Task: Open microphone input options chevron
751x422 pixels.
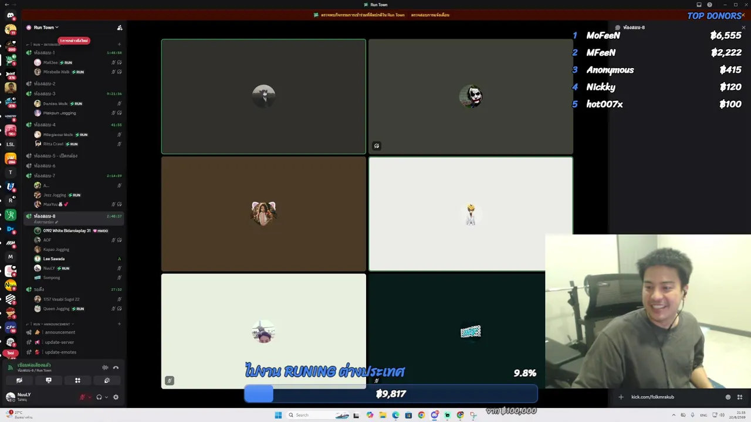Action: click(x=89, y=397)
